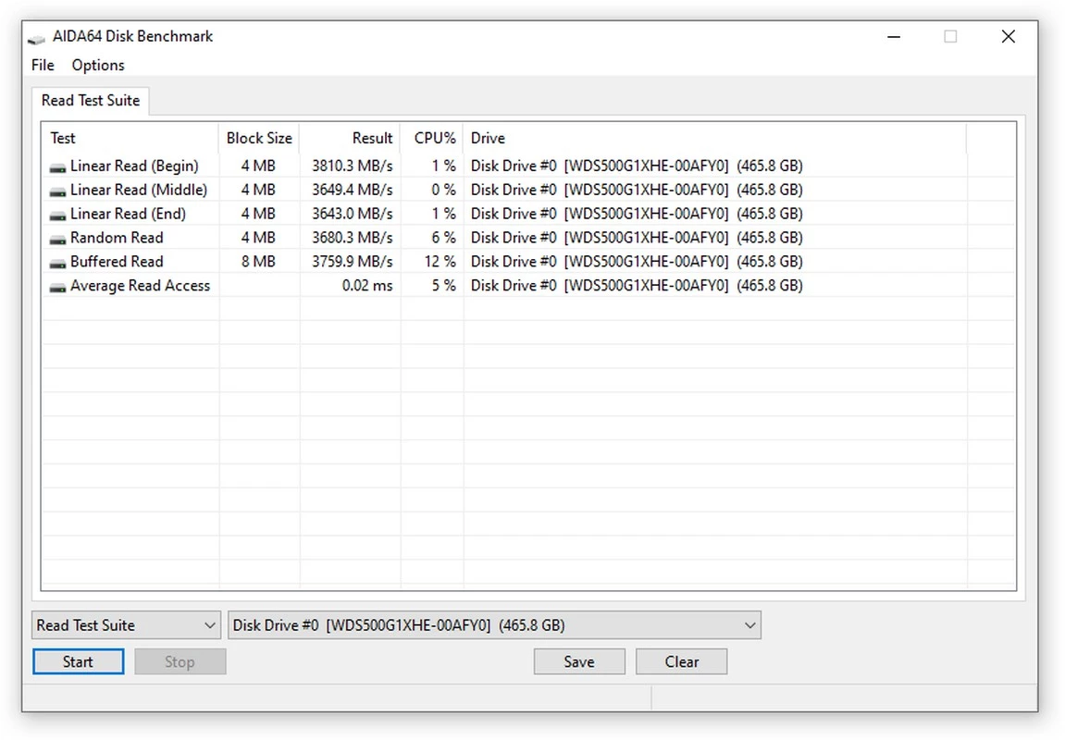Click the disk icon beside Average Read Access

(57, 287)
